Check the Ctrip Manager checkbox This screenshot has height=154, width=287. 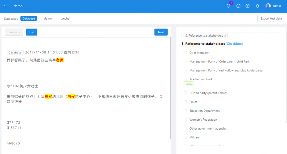click(185, 53)
